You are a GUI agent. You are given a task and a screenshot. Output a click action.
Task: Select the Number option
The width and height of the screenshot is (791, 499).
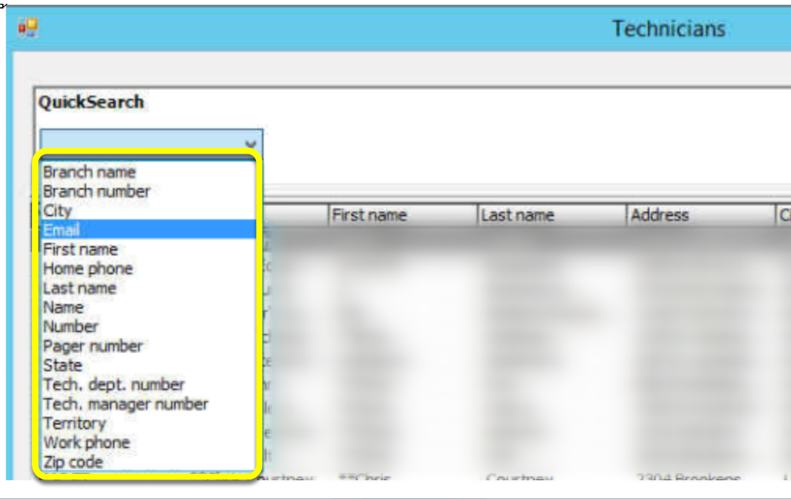pyautogui.click(x=148, y=326)
